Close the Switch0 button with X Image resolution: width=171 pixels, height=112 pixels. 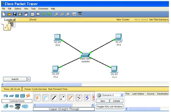[x=29, y=79]
